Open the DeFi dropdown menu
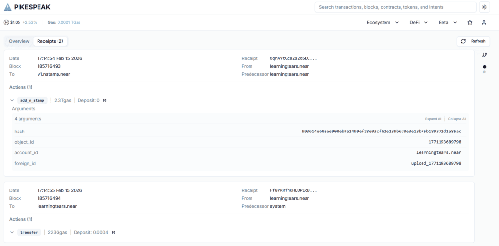This screenshot has height=246, width=499. coord(419,22)
